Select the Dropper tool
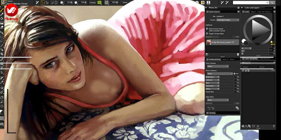The height and width of the screenshot is (140, 281). pyautogui.click(x=2, y=14)
